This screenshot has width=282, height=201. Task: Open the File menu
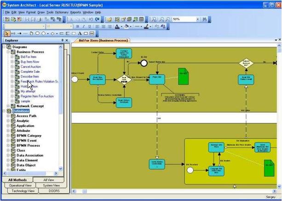pos(7,12)
